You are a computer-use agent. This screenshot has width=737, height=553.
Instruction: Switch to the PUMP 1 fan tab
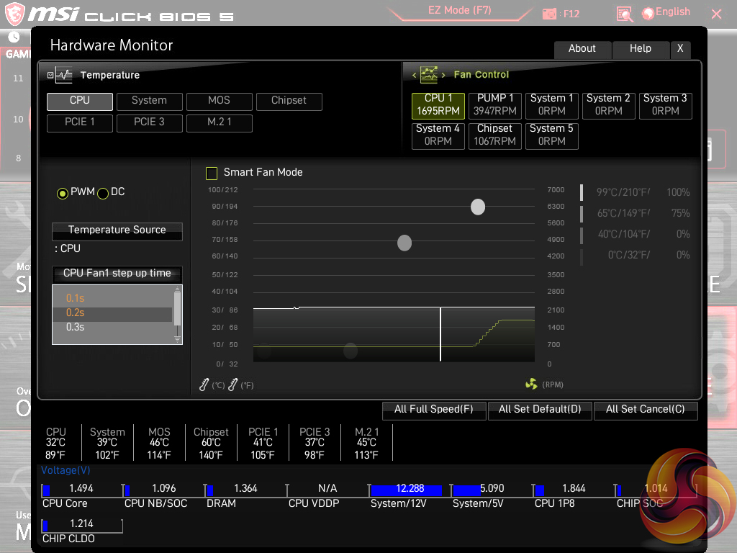point(495,105)
